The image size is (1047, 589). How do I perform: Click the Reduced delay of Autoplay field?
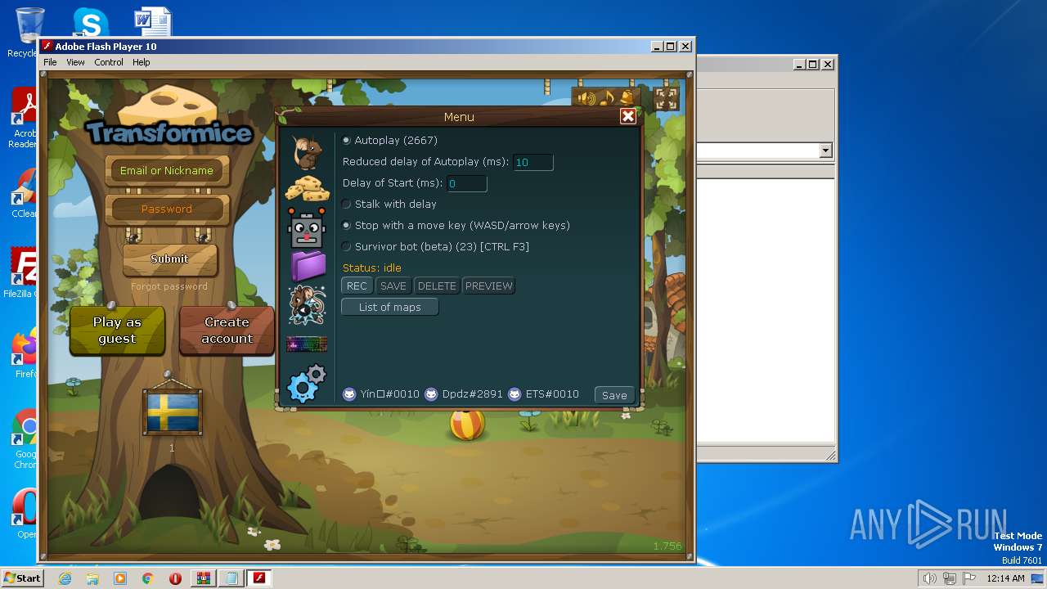(533, 162)
